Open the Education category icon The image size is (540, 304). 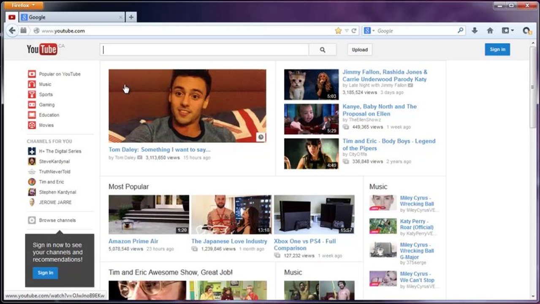(32, 115)
